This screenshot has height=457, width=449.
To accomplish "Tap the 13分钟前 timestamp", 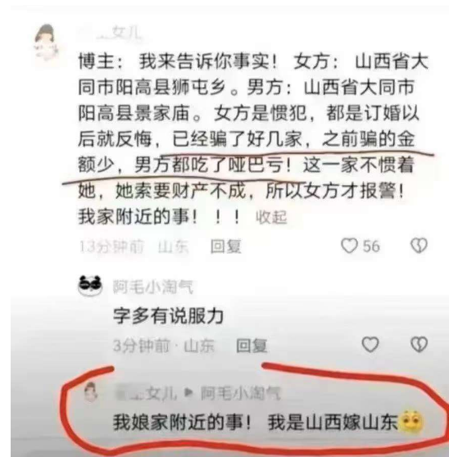I will tap(111, 247).
